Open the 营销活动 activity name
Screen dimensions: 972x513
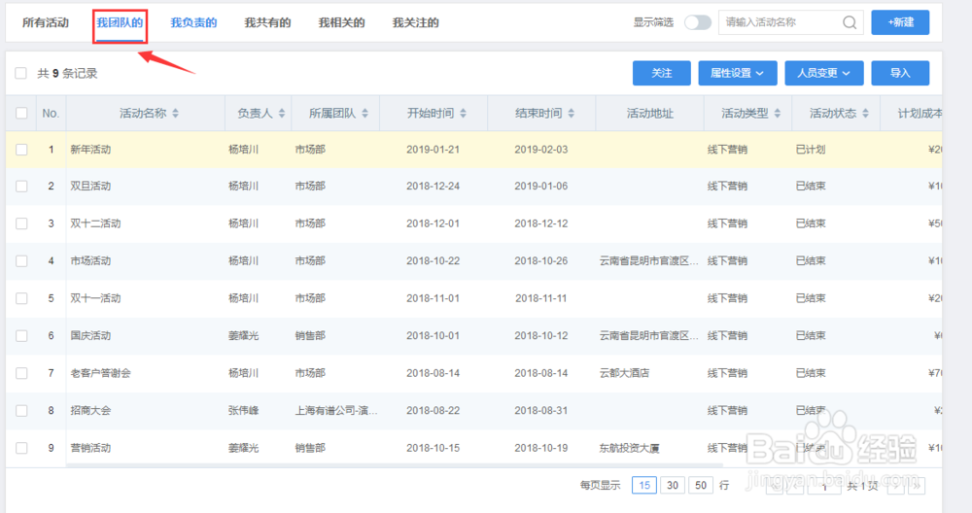90,448
